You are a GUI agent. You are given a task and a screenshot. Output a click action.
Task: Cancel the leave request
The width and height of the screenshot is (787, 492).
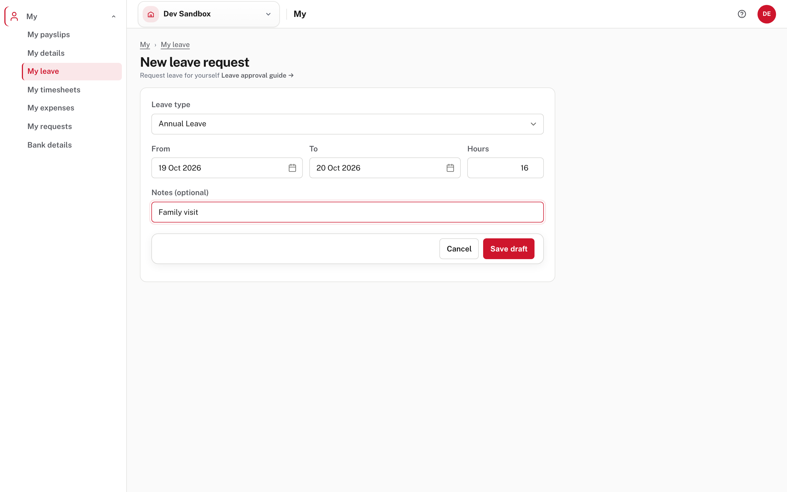point(459,249)
